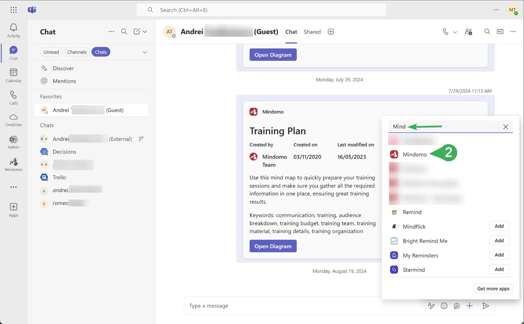The image size is (524, 324).
Task: Click the add people icon
Action: (x=468, y=32)
